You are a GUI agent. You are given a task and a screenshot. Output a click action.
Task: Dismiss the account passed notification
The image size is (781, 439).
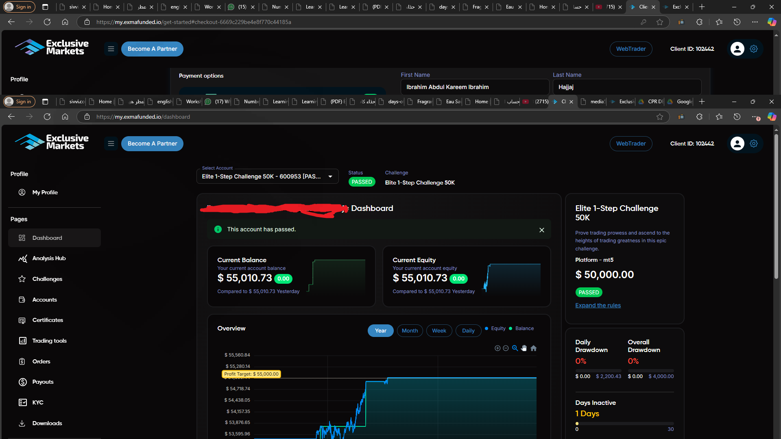541,230
